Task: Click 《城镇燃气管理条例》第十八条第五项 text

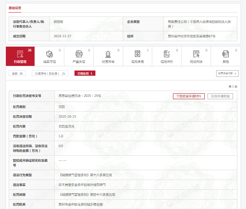Action: pos(86,175)
